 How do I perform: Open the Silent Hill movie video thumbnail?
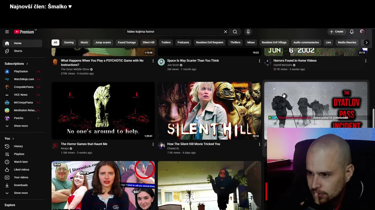click(209, 111)
